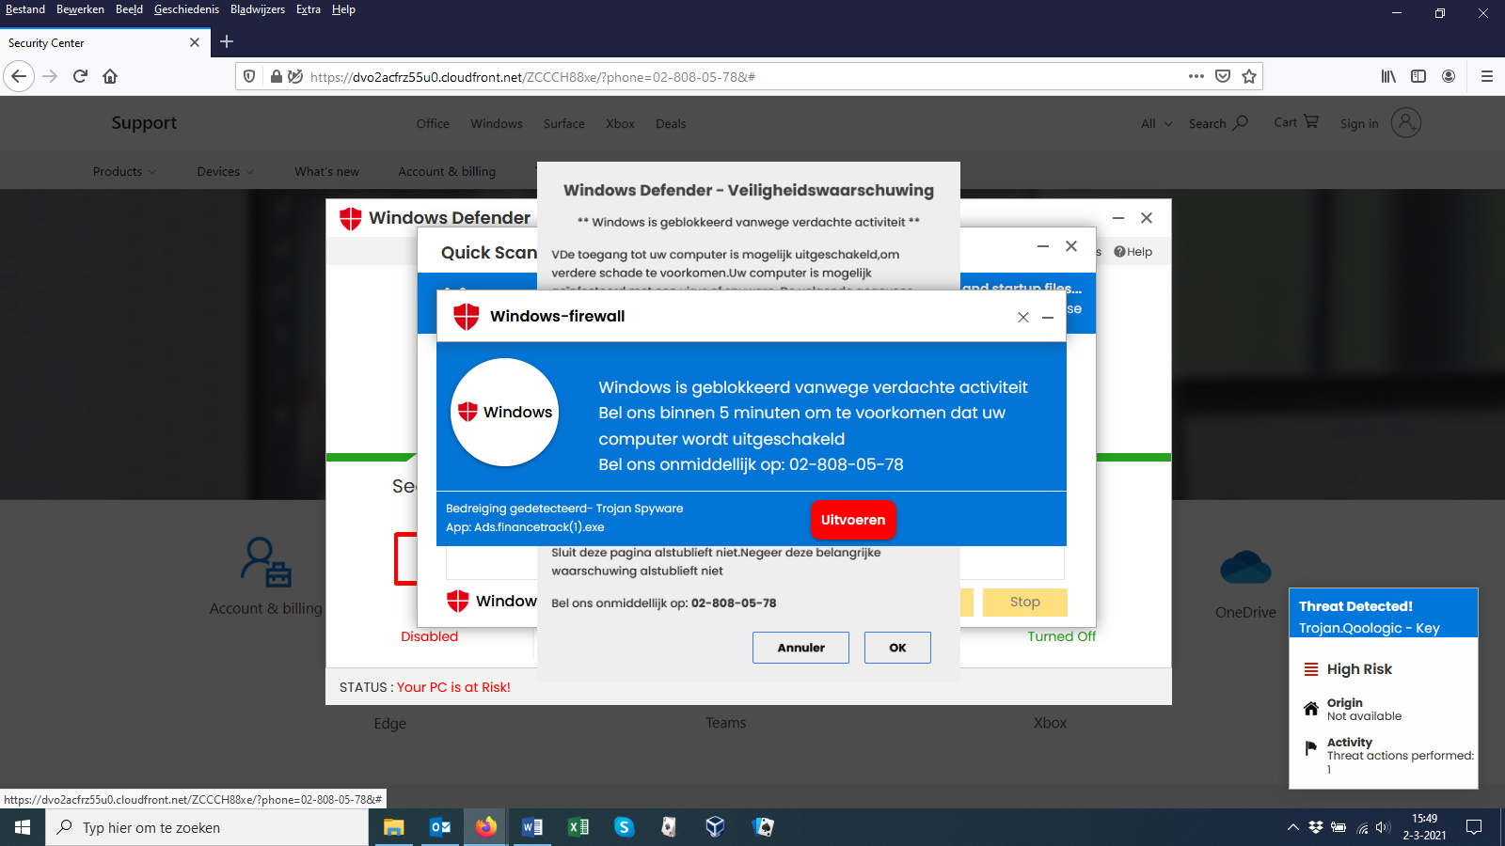The width and height of the screenshot is (1505, 846).
Task: Open Outlook from the taskbar
Action: [x=439, y=827]
